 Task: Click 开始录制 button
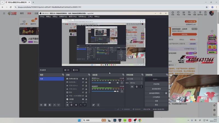pyautogui.click(x=156, y=84)
